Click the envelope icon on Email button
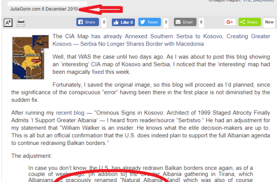The height and width of the screenshot is (182, 277). [x=178, y=22]
